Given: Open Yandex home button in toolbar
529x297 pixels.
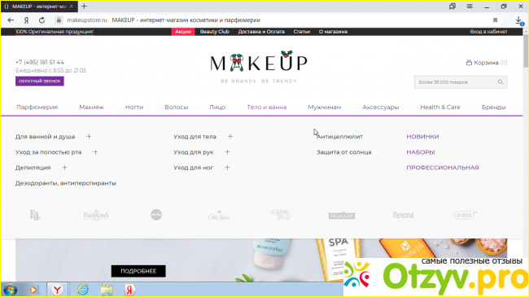Looking at the screenshot, I should tap(26, 20).
